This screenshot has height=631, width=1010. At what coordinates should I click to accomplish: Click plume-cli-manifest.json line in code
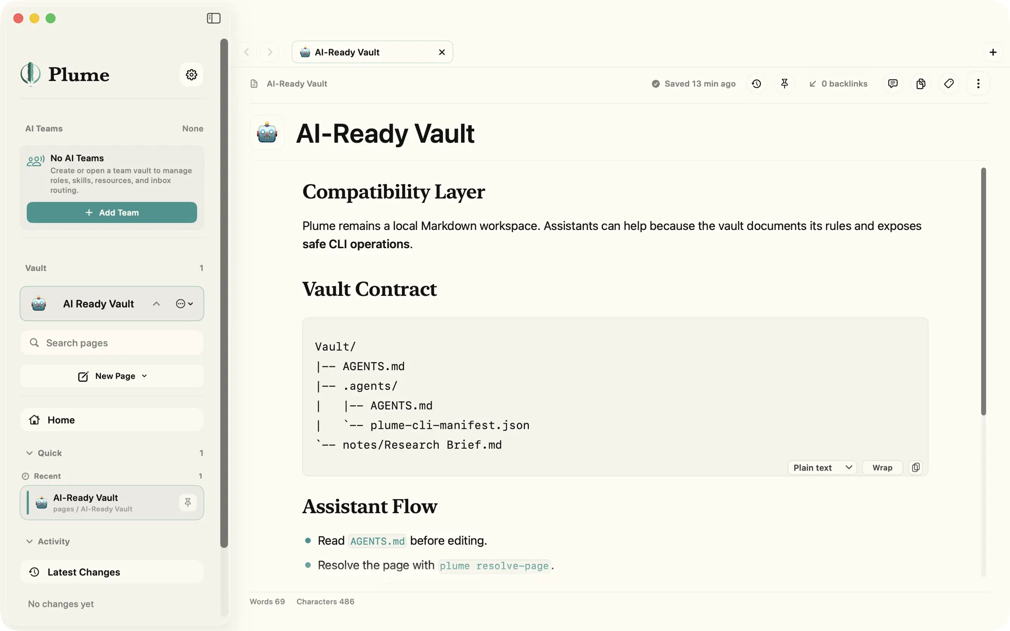tap(450, 425)
